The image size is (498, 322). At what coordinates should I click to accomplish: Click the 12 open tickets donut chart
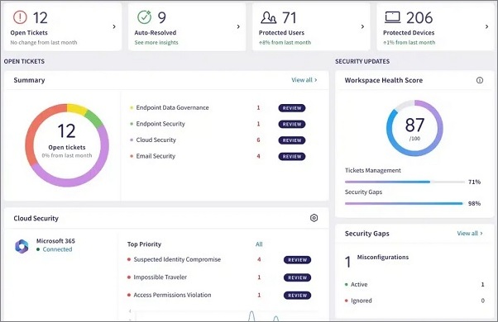(x=67, y=145)
